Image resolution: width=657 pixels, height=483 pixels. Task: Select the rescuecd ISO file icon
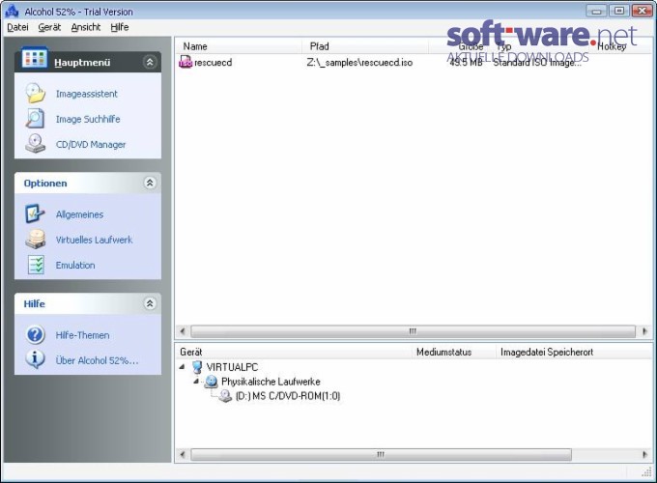pos(186,62)
